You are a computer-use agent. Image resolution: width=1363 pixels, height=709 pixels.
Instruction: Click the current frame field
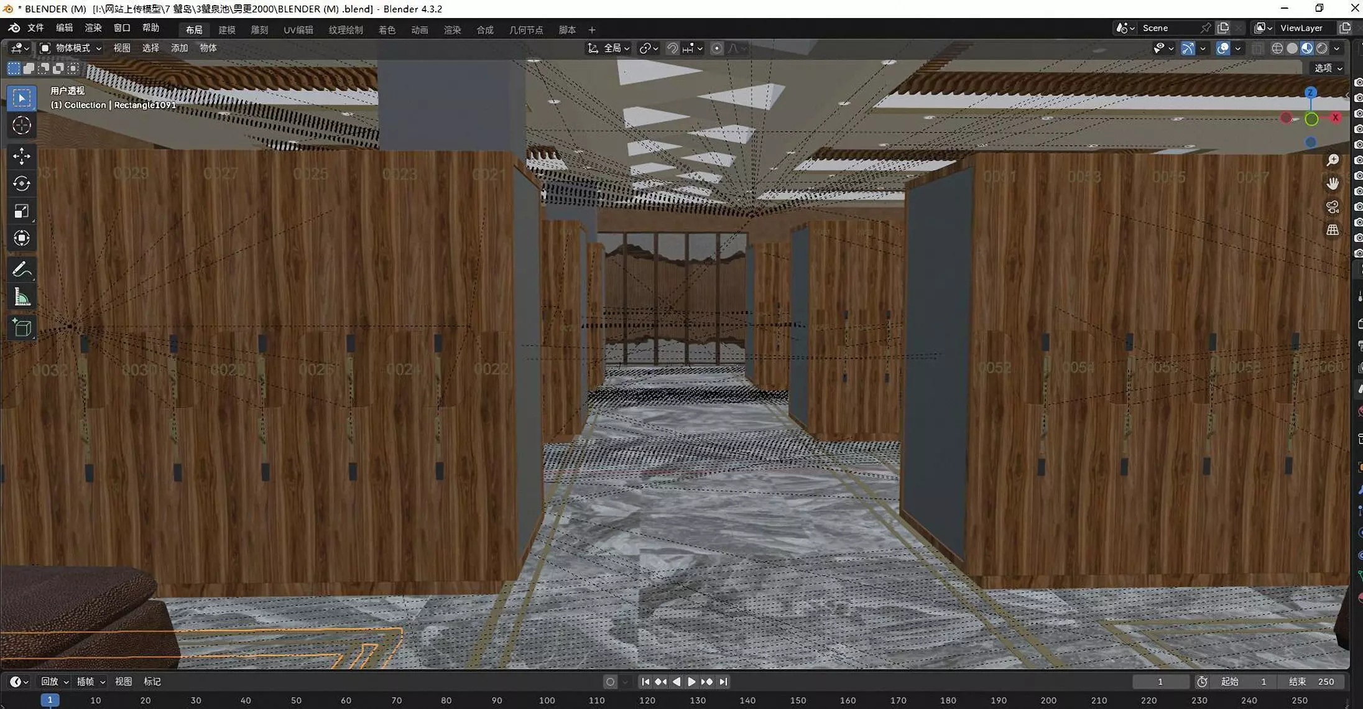[x=1160, y=682]
